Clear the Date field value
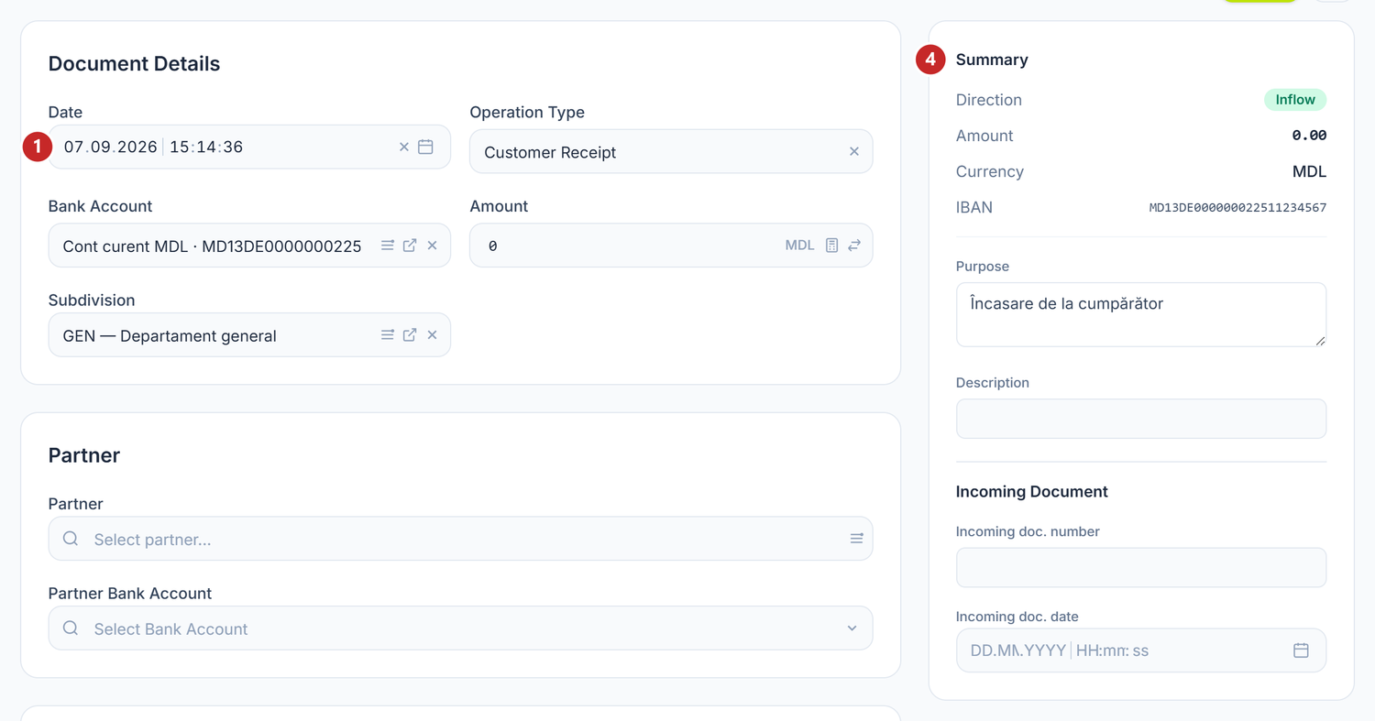Viewport: 1375px width, 721px height. coord(404,147)
